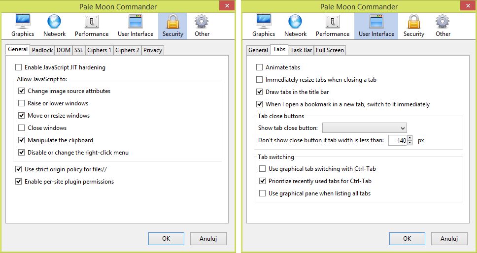Uncheck Manipulate the clipboard
Image resolution: width=477 pixels, height=253 pixels.
21,140
